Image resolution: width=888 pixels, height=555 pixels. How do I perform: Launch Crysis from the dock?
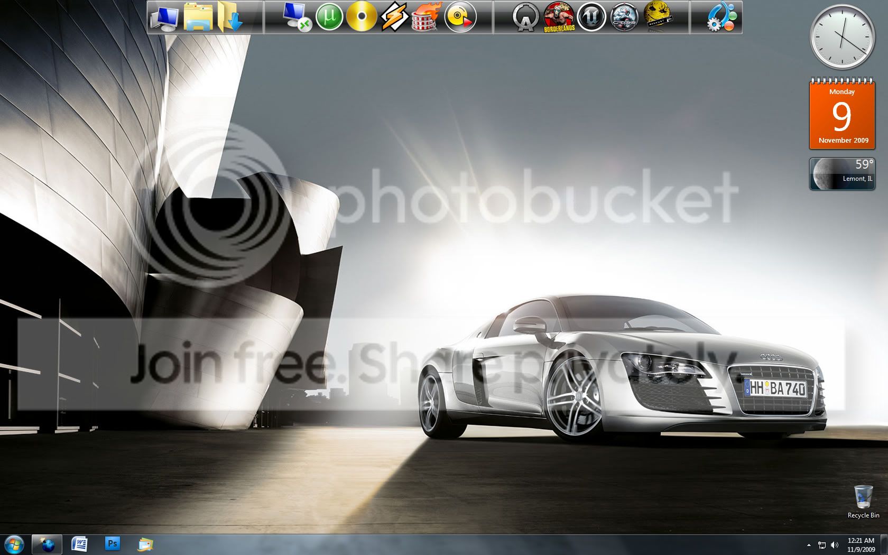pos(624,17)
